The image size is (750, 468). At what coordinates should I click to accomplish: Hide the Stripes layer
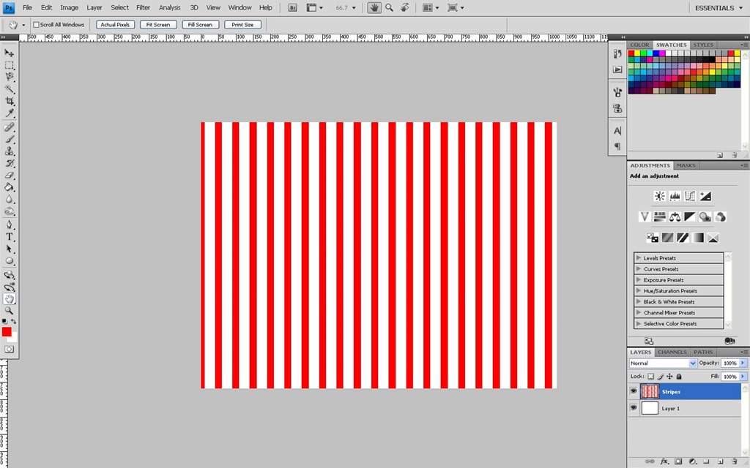634,391
